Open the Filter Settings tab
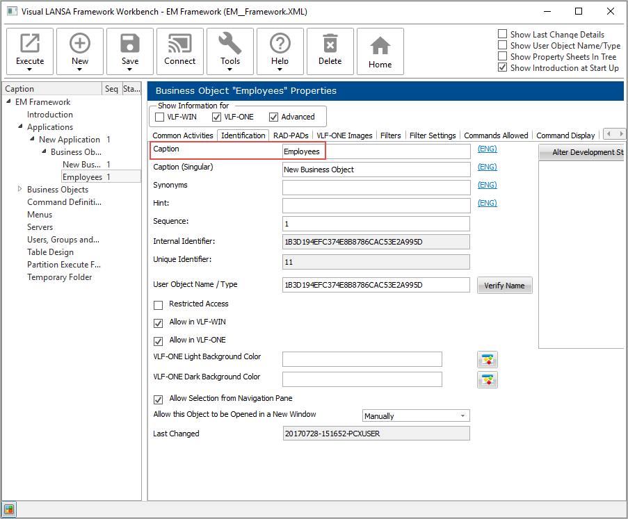The height and width of the screenshot is (519, 628). (x=433, y=135)
